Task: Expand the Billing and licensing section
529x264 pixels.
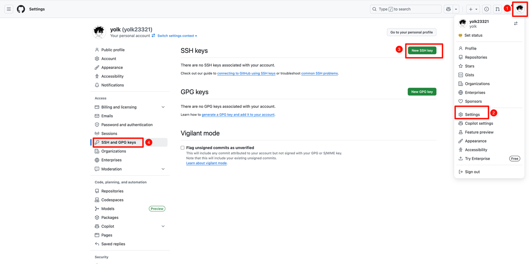Action: click(x=163, y=107)
